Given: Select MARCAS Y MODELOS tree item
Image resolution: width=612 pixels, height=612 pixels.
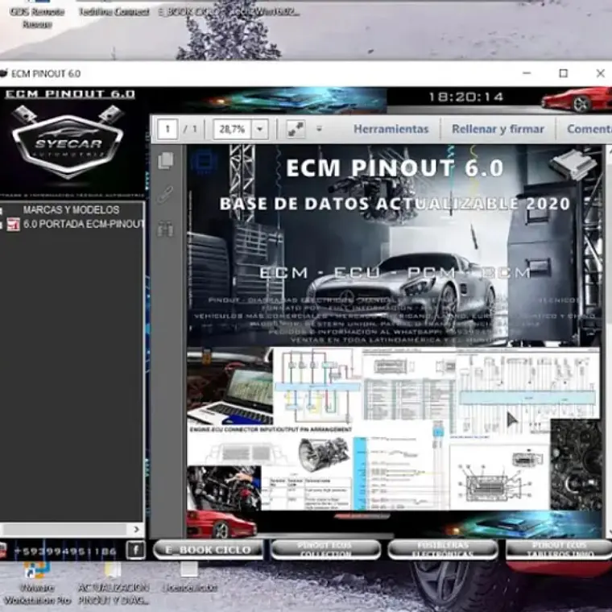Looking at the screenshot, I should (x=71, y=210).
